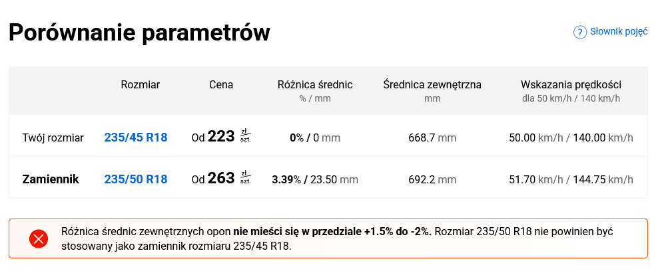Click the 692.2 mm outer diameter value
The height and width of the screenshot is (273, 662).
pos(432,180)
